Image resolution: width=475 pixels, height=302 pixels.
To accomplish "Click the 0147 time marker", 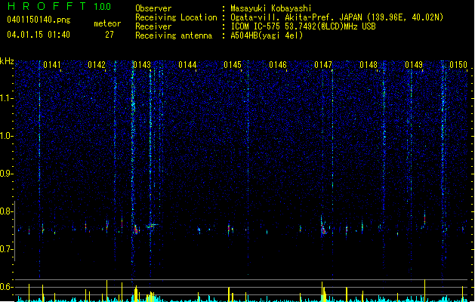I will 323,65.
